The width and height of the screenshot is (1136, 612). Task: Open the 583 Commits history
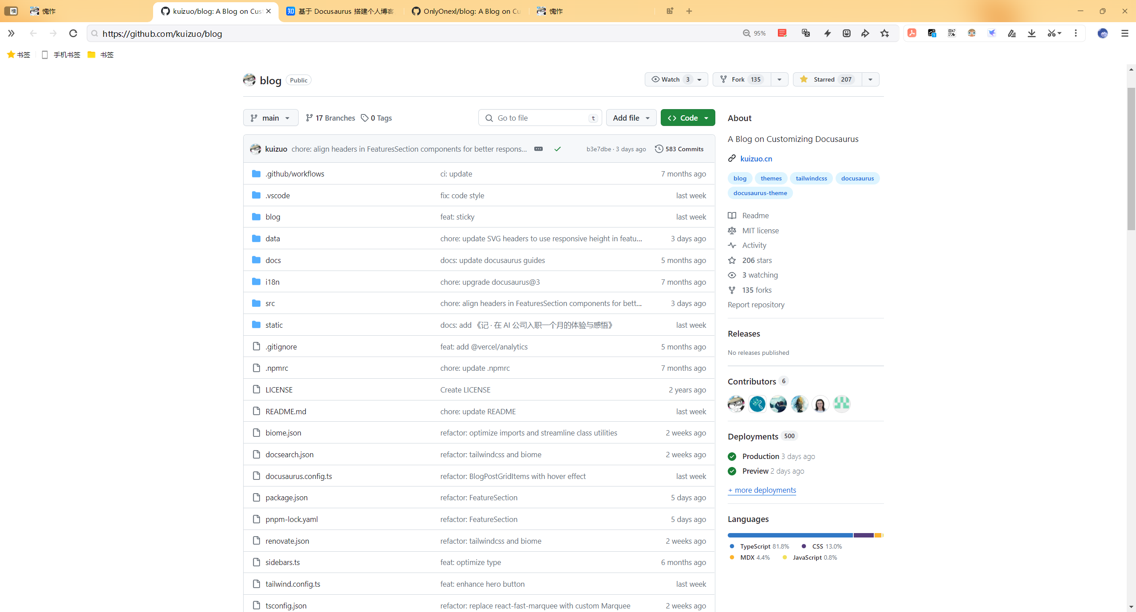(679, 149)
